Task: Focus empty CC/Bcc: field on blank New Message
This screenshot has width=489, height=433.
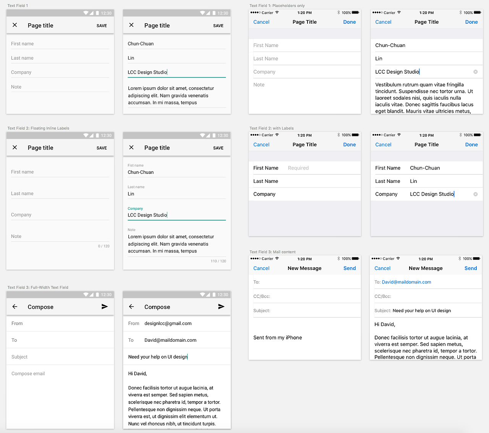Action: [x=304, y=296]
